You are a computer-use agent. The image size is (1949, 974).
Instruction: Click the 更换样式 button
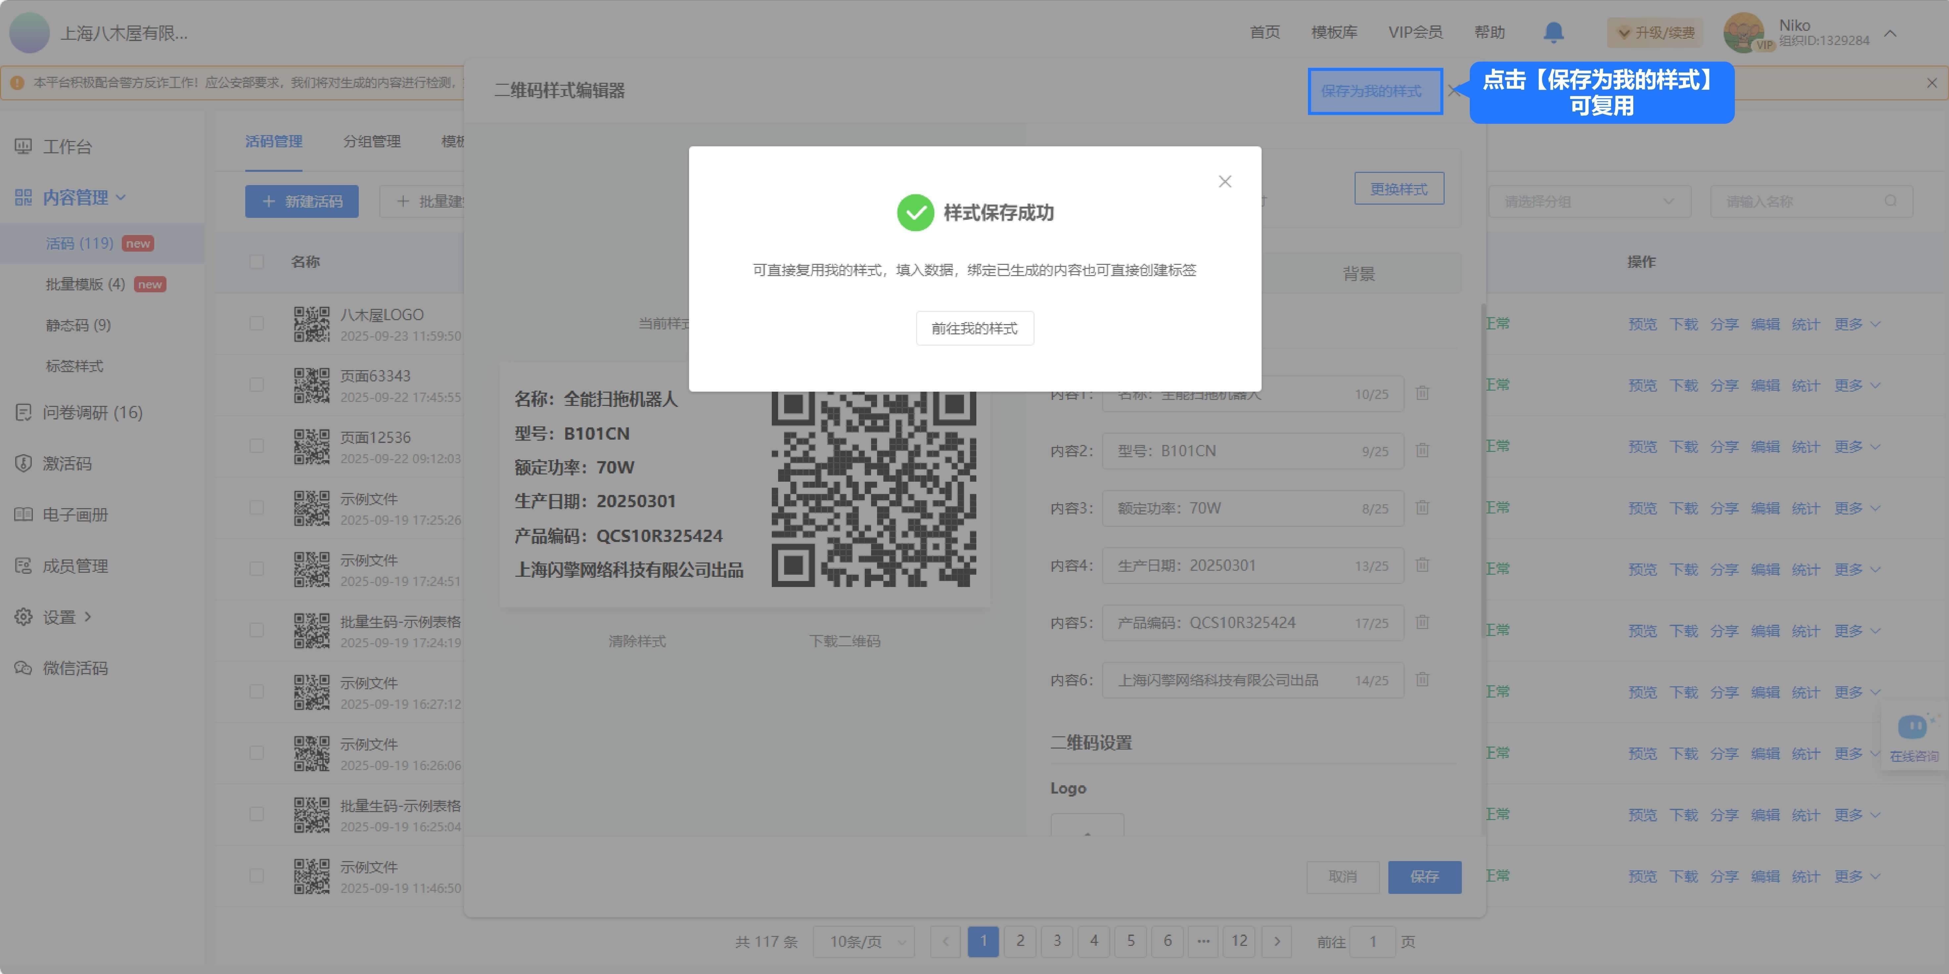[x=1398, y=189]
